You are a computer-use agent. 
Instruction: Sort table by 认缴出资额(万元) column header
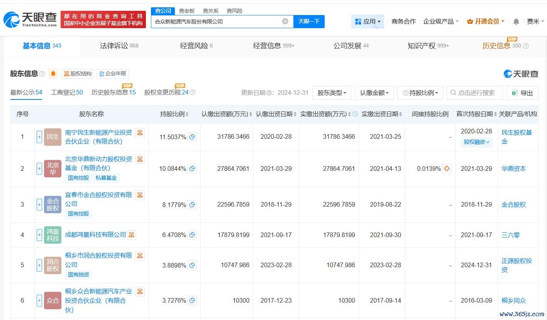227,114
